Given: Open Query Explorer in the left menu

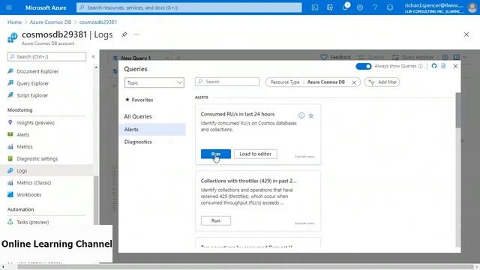Looking at the screenshot, I should click(33, 83).
